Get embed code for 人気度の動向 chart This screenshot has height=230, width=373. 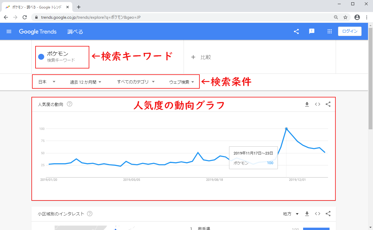point(317,104)
